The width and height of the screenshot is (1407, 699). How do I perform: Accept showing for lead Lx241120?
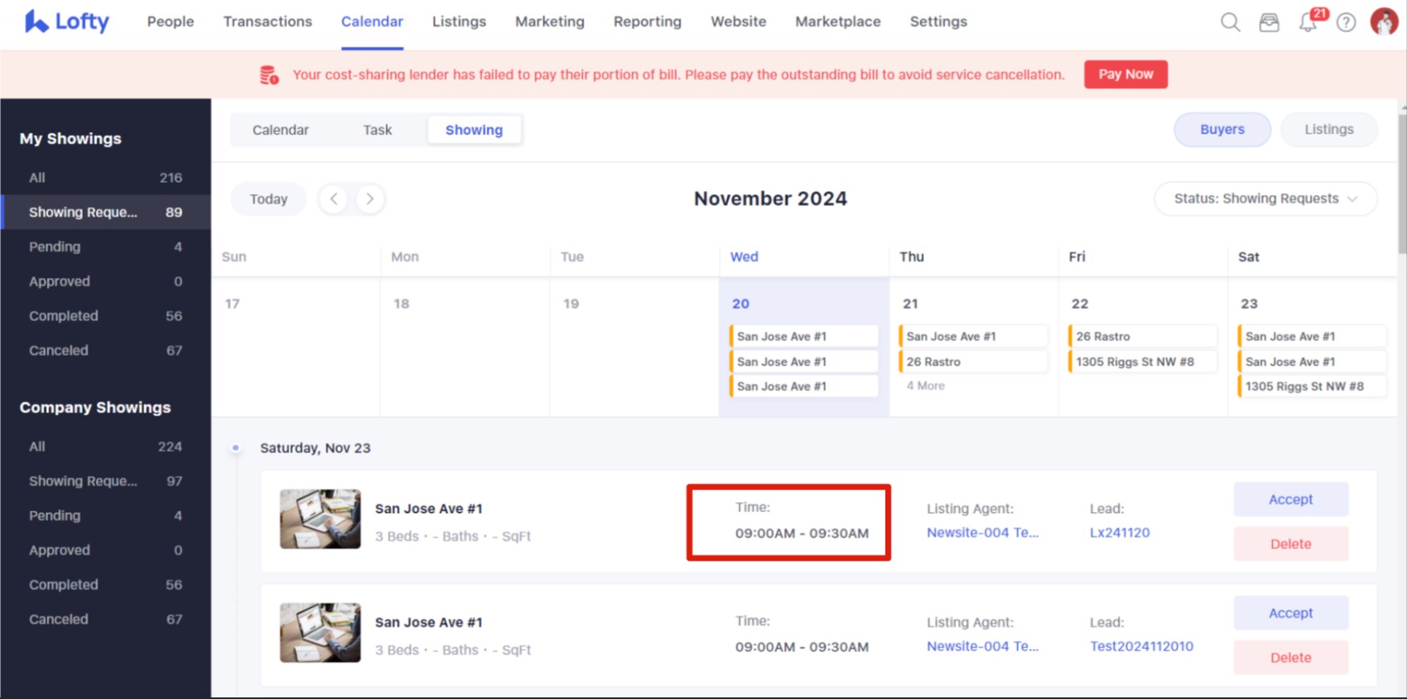coord(1290,499)
